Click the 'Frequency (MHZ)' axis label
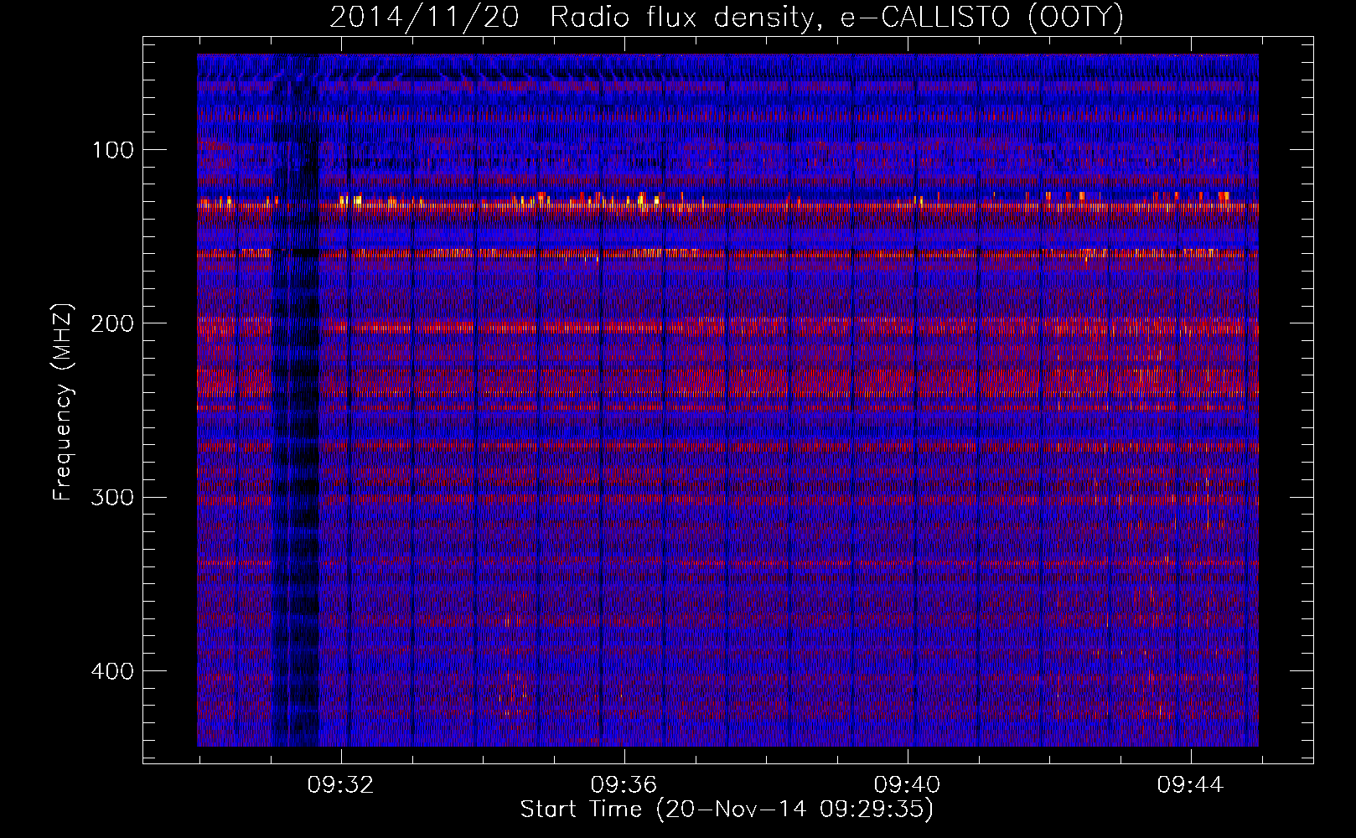 (x=64, y=401)
